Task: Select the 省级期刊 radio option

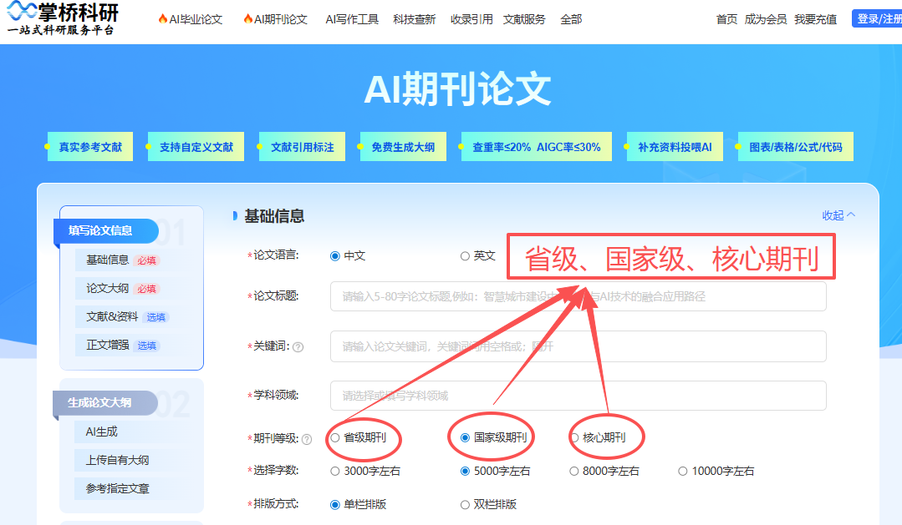Action: 358,437
